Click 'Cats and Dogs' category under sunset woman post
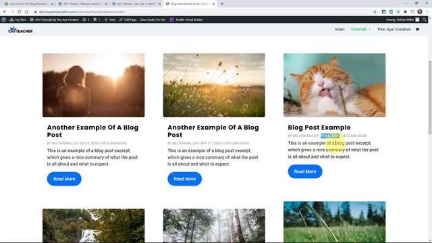This screenshot has height=243, width=432. point(114,143)
